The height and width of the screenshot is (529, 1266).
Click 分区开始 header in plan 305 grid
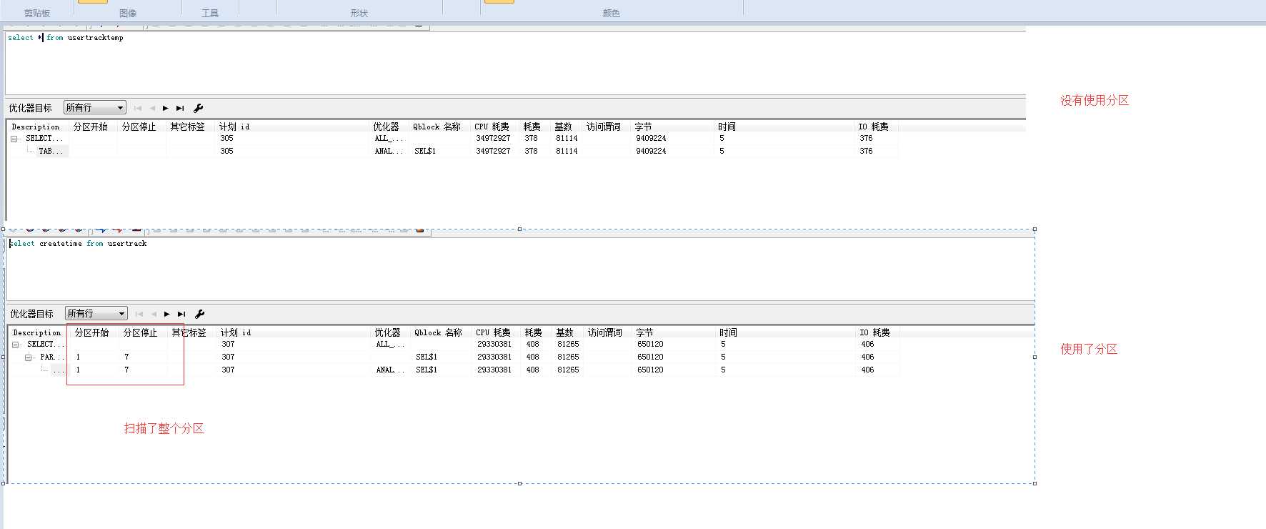pos(91,127)
